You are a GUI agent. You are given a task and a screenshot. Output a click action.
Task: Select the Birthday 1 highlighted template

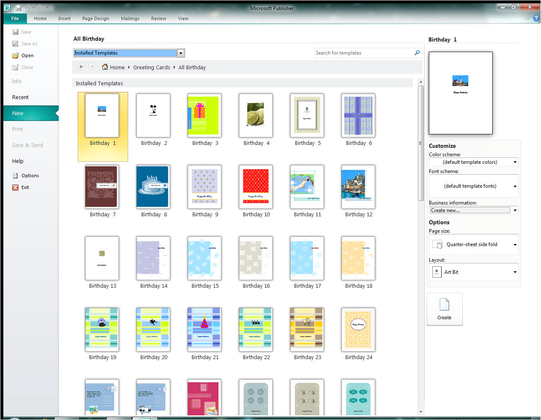[x=103, y=126]
